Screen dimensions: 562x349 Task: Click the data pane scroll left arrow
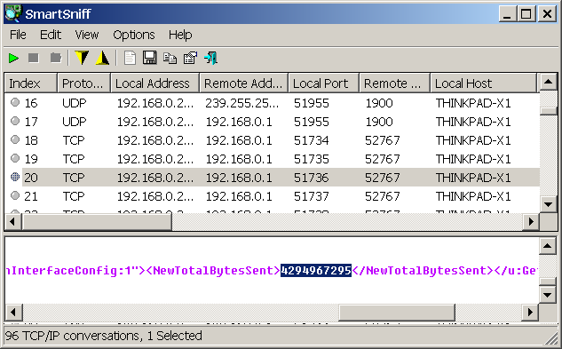13,312
